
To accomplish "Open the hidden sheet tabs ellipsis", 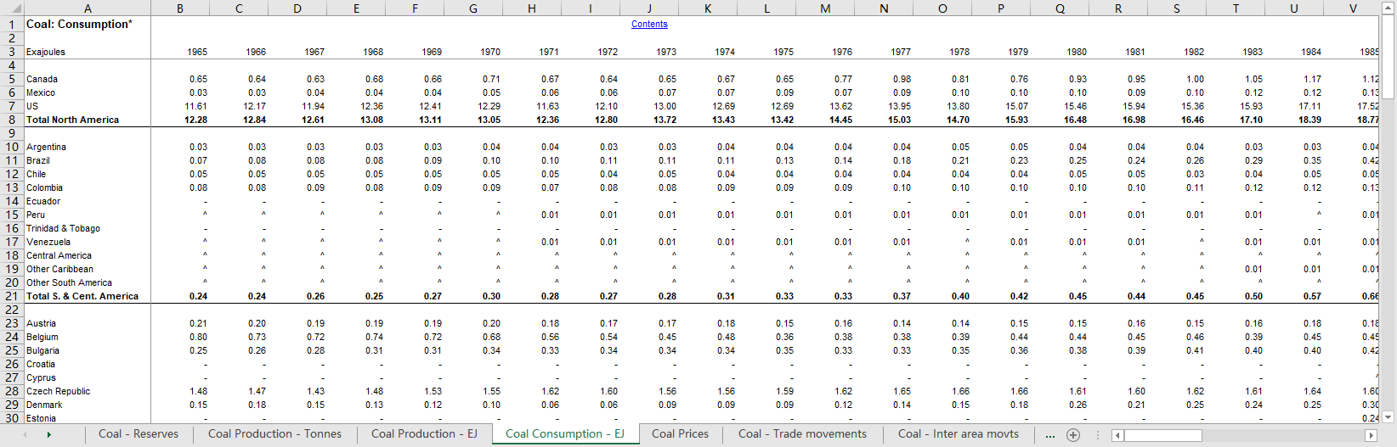I will pyautogui.click(x=1050, y=435).
